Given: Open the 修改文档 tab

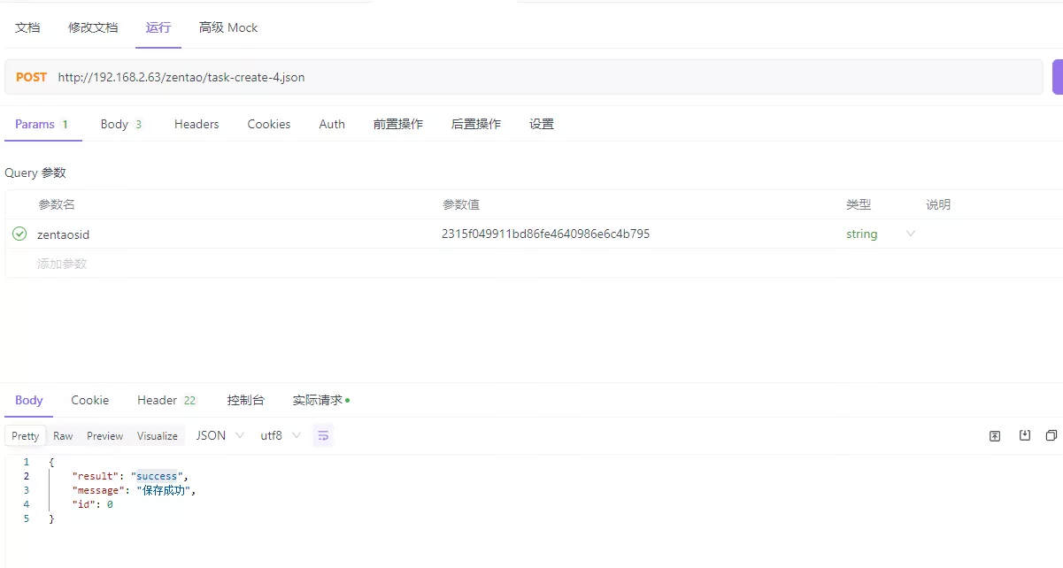Looking at the screenshot, I should [x=93, y=27].
